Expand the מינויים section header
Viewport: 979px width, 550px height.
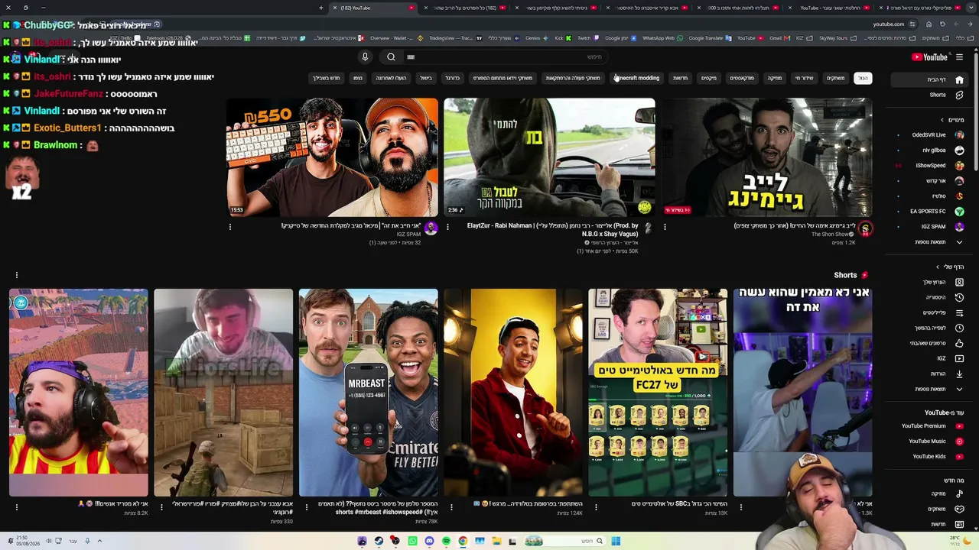pyautogui.click(x=952, y=120)
